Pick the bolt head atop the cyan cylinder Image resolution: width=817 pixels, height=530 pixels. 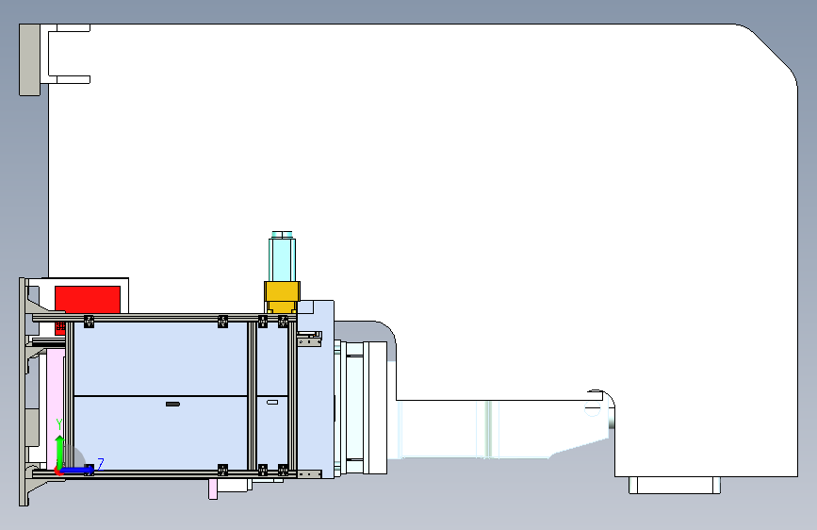click(x=282, y=234)
